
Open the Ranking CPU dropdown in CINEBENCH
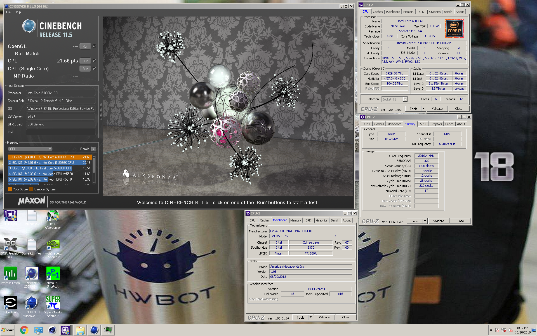(30, 149)
